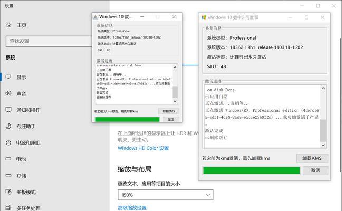
Task: Open 电源和睡眠 sidebar entry
Action: point(28,143)
